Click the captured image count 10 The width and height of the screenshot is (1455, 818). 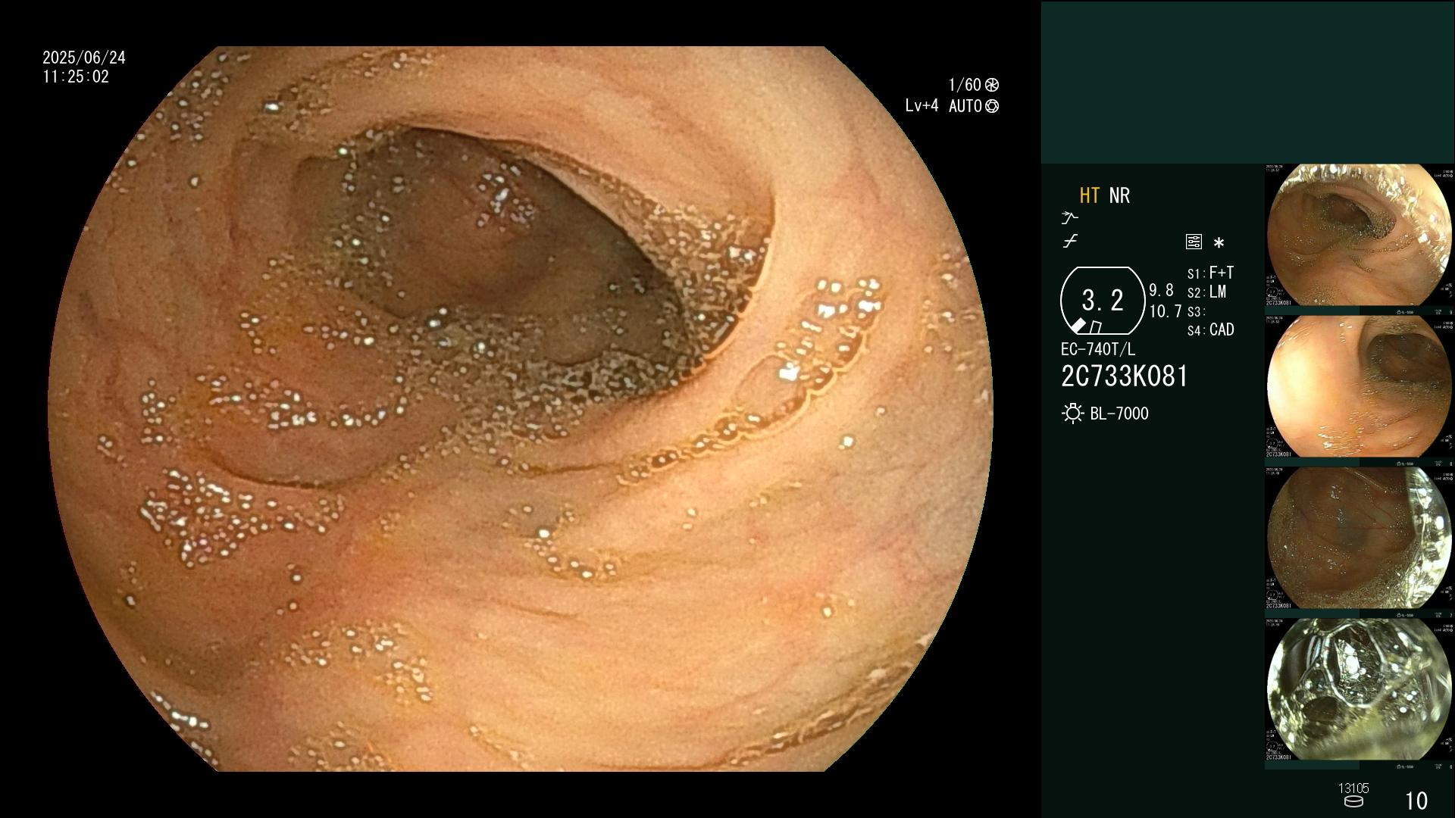tap(1416, 801)
